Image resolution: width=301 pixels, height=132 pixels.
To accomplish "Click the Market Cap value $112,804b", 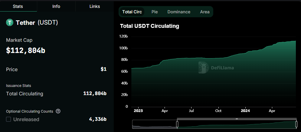I will tap(26, 50).
